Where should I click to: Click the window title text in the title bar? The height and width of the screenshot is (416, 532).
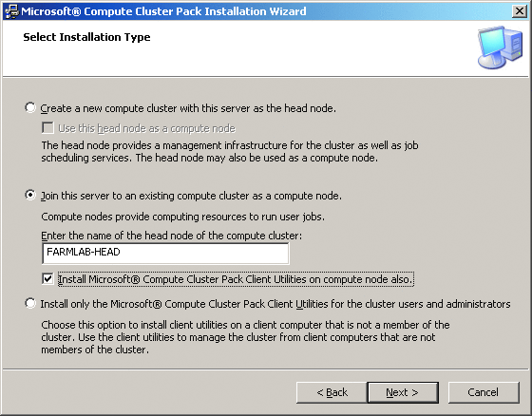click(163, 11)
